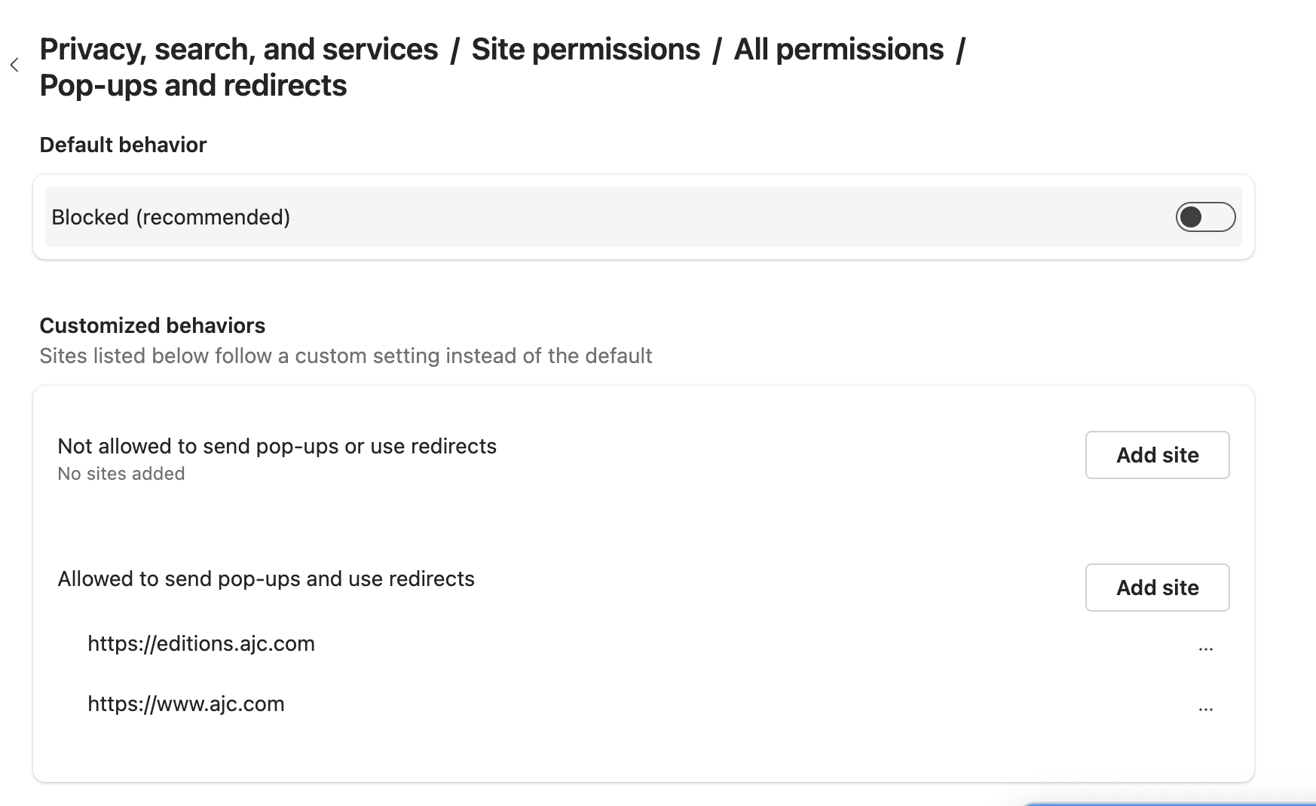Click 'Allowed to send pop-ups' label

coord(266,579)
